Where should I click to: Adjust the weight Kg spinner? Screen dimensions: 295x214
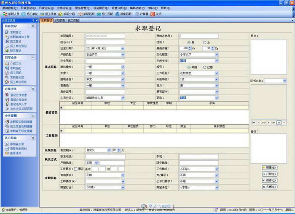212,49
